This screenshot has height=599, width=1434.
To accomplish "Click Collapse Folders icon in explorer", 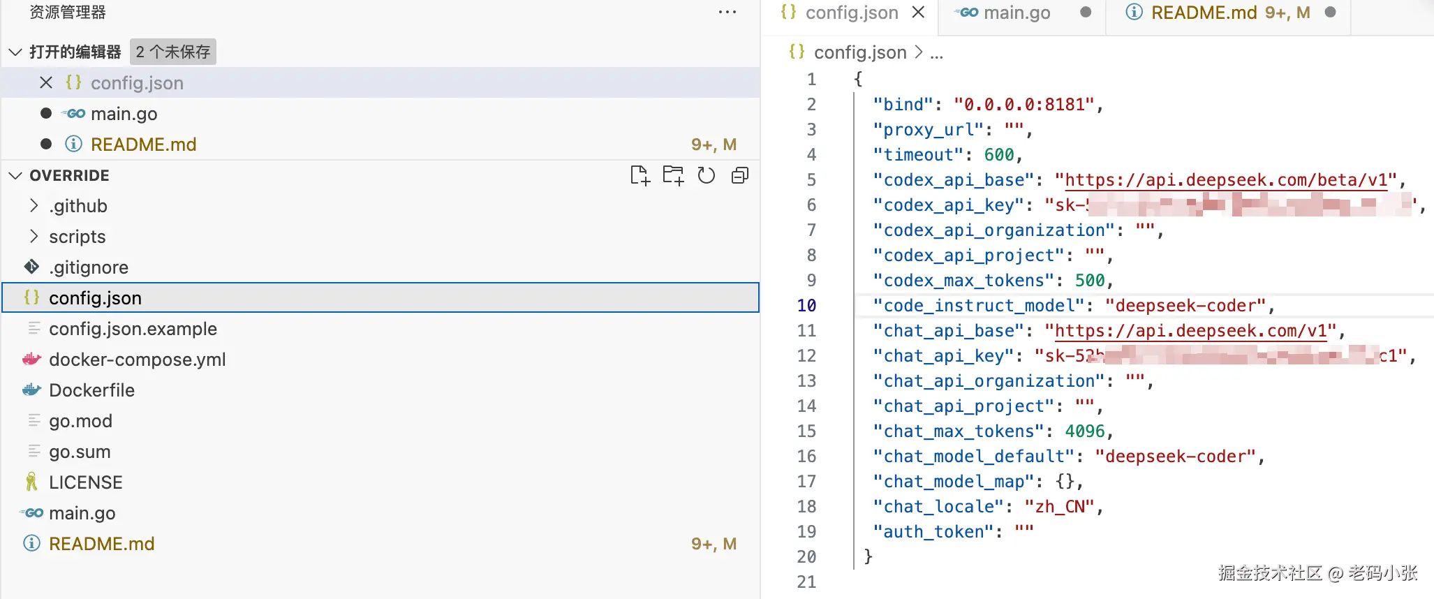I will 740,175.
